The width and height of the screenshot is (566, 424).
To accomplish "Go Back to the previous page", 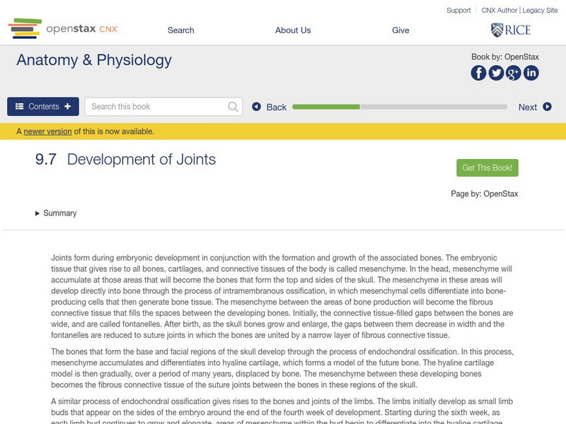I will point(270,107).
